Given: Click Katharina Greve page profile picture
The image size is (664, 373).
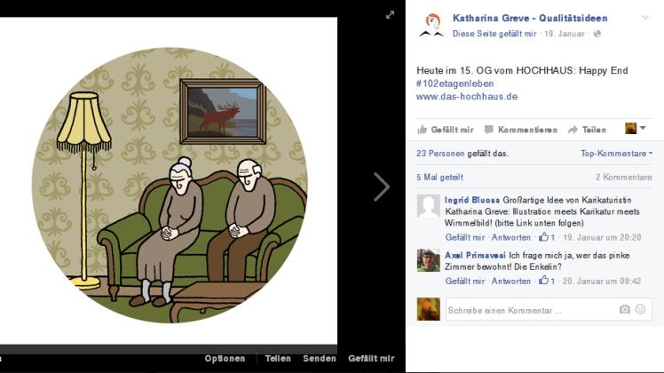Looking at the screenshot, I should tap(431, 26).
